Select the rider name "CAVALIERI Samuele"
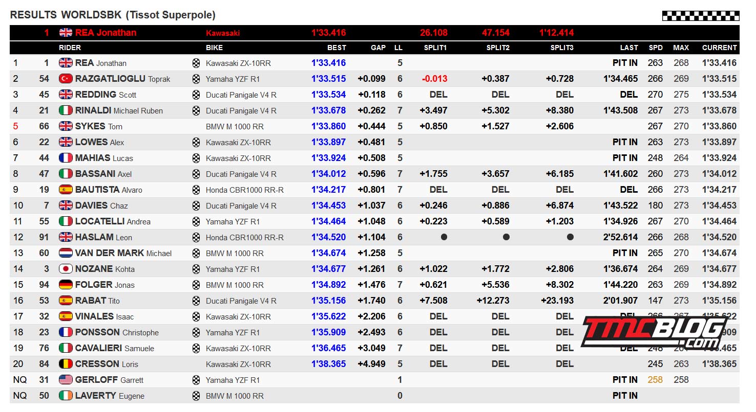Image resolution: width=756 pixels, height=412 pixels. coord(115,348)
